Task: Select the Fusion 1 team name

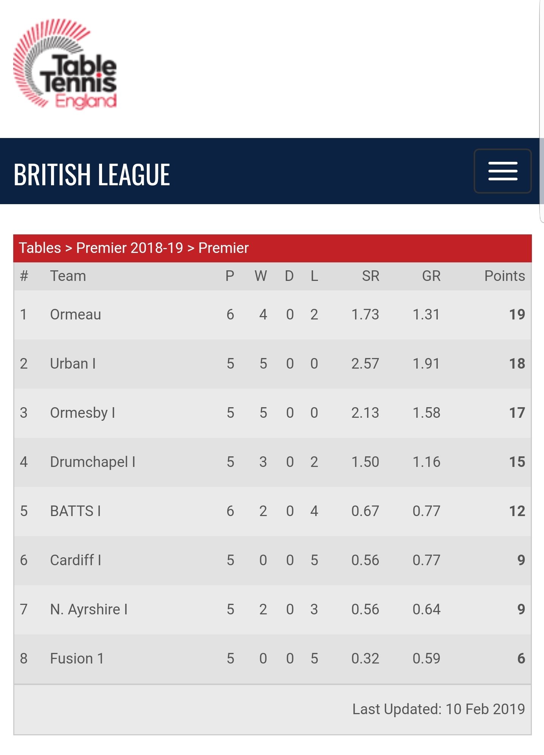Action: click(x=77, y=659)
